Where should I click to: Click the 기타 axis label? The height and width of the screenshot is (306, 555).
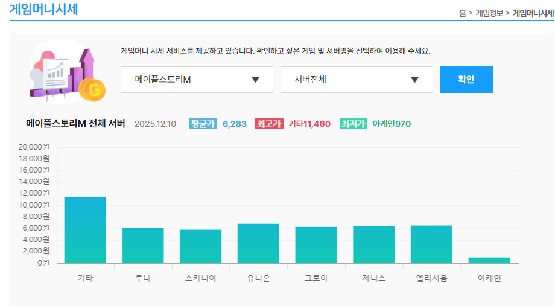pos(85,278)
